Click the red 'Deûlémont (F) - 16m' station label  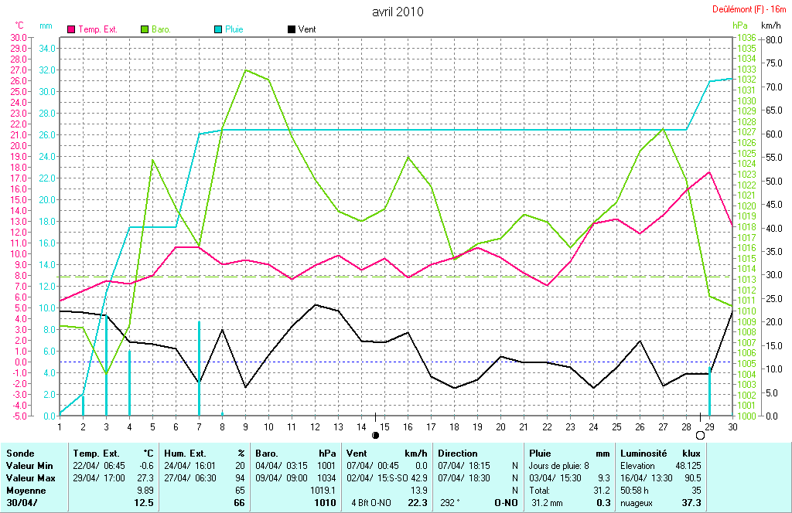749,10
